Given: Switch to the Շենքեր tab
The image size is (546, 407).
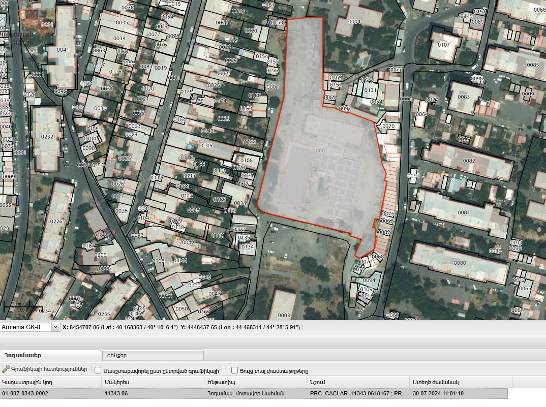Looking at the screenshot, I should [x=153, y=355].
